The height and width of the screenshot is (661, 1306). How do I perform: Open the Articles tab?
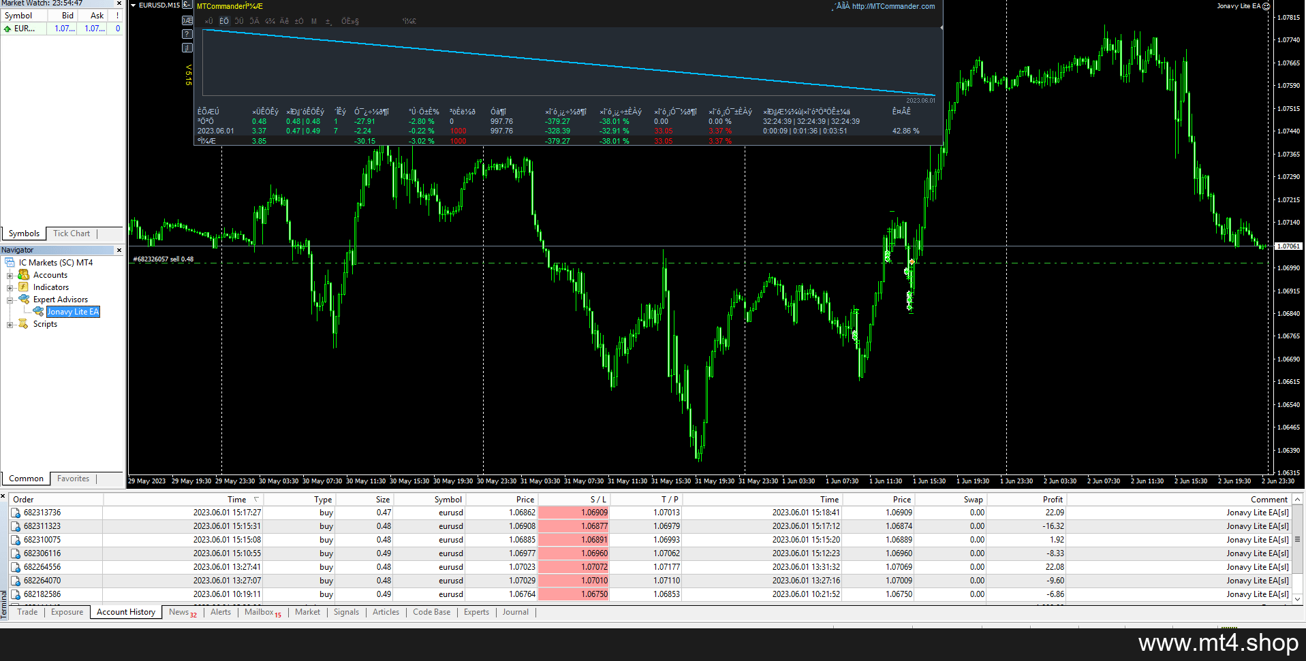click(386, 612)
